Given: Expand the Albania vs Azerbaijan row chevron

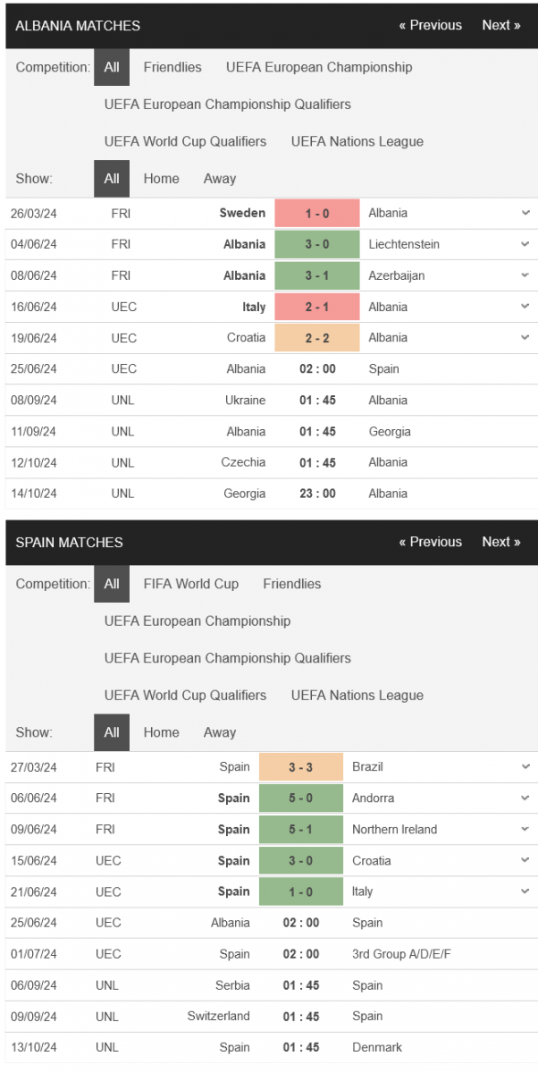Looking at the screenshot, I should 525,275.
